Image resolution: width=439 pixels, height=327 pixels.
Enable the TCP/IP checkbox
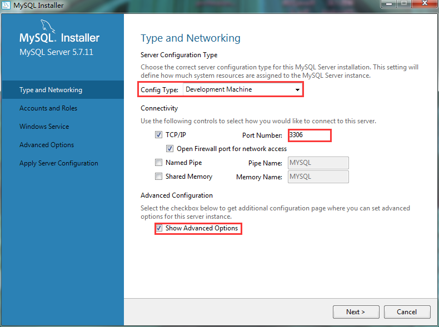[158, 135]
